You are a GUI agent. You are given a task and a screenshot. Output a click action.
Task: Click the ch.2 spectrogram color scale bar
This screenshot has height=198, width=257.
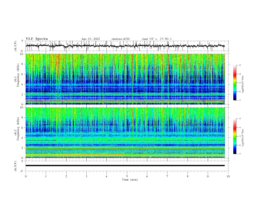pyautogui.click(x=235, y=136)
